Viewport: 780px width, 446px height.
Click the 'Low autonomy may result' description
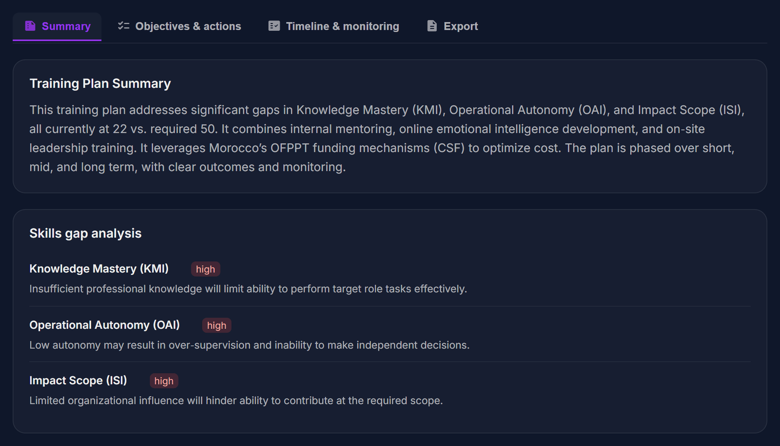[x=250, y=345]
